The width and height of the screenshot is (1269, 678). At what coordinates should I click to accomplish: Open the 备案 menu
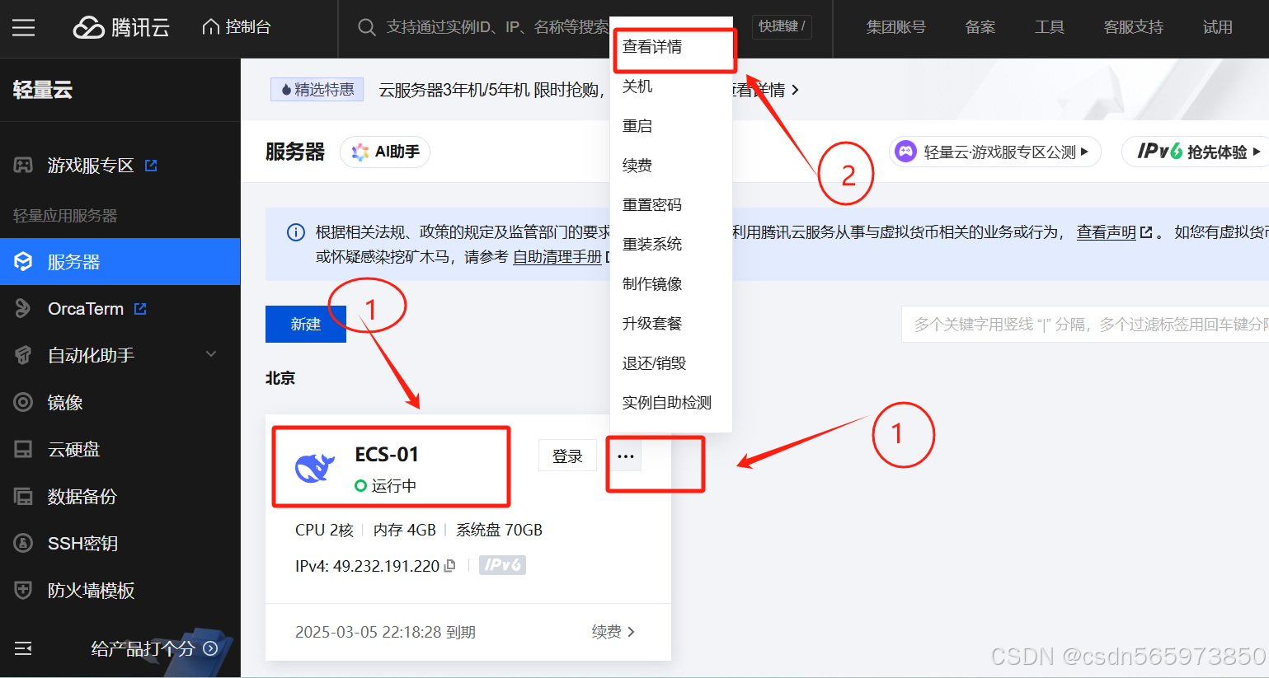tap(980, 27)
